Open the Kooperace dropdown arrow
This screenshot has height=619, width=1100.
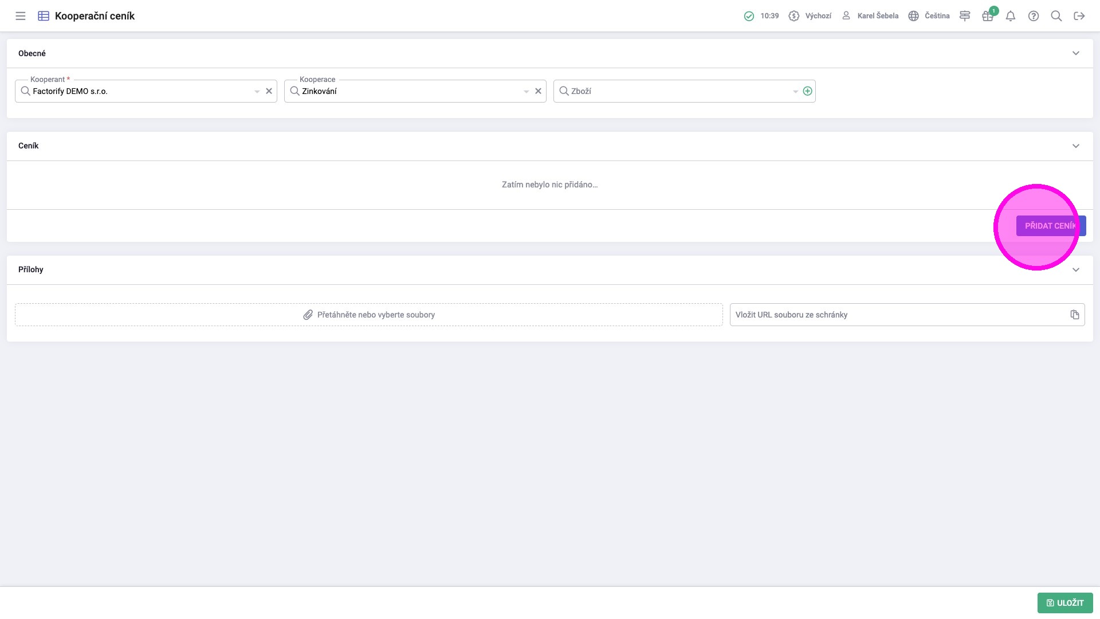526,92
